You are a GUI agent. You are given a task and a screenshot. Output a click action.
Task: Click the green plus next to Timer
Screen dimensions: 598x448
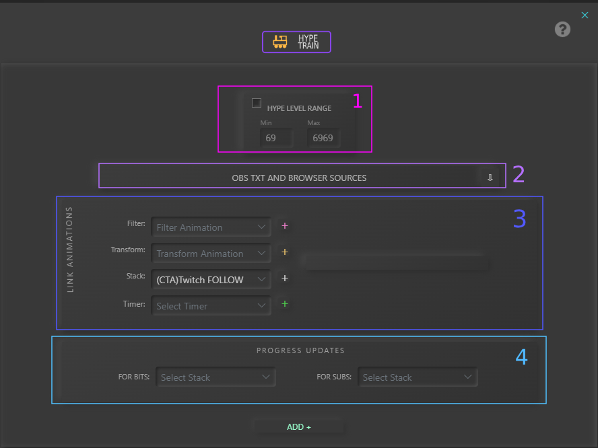(284, 304)
